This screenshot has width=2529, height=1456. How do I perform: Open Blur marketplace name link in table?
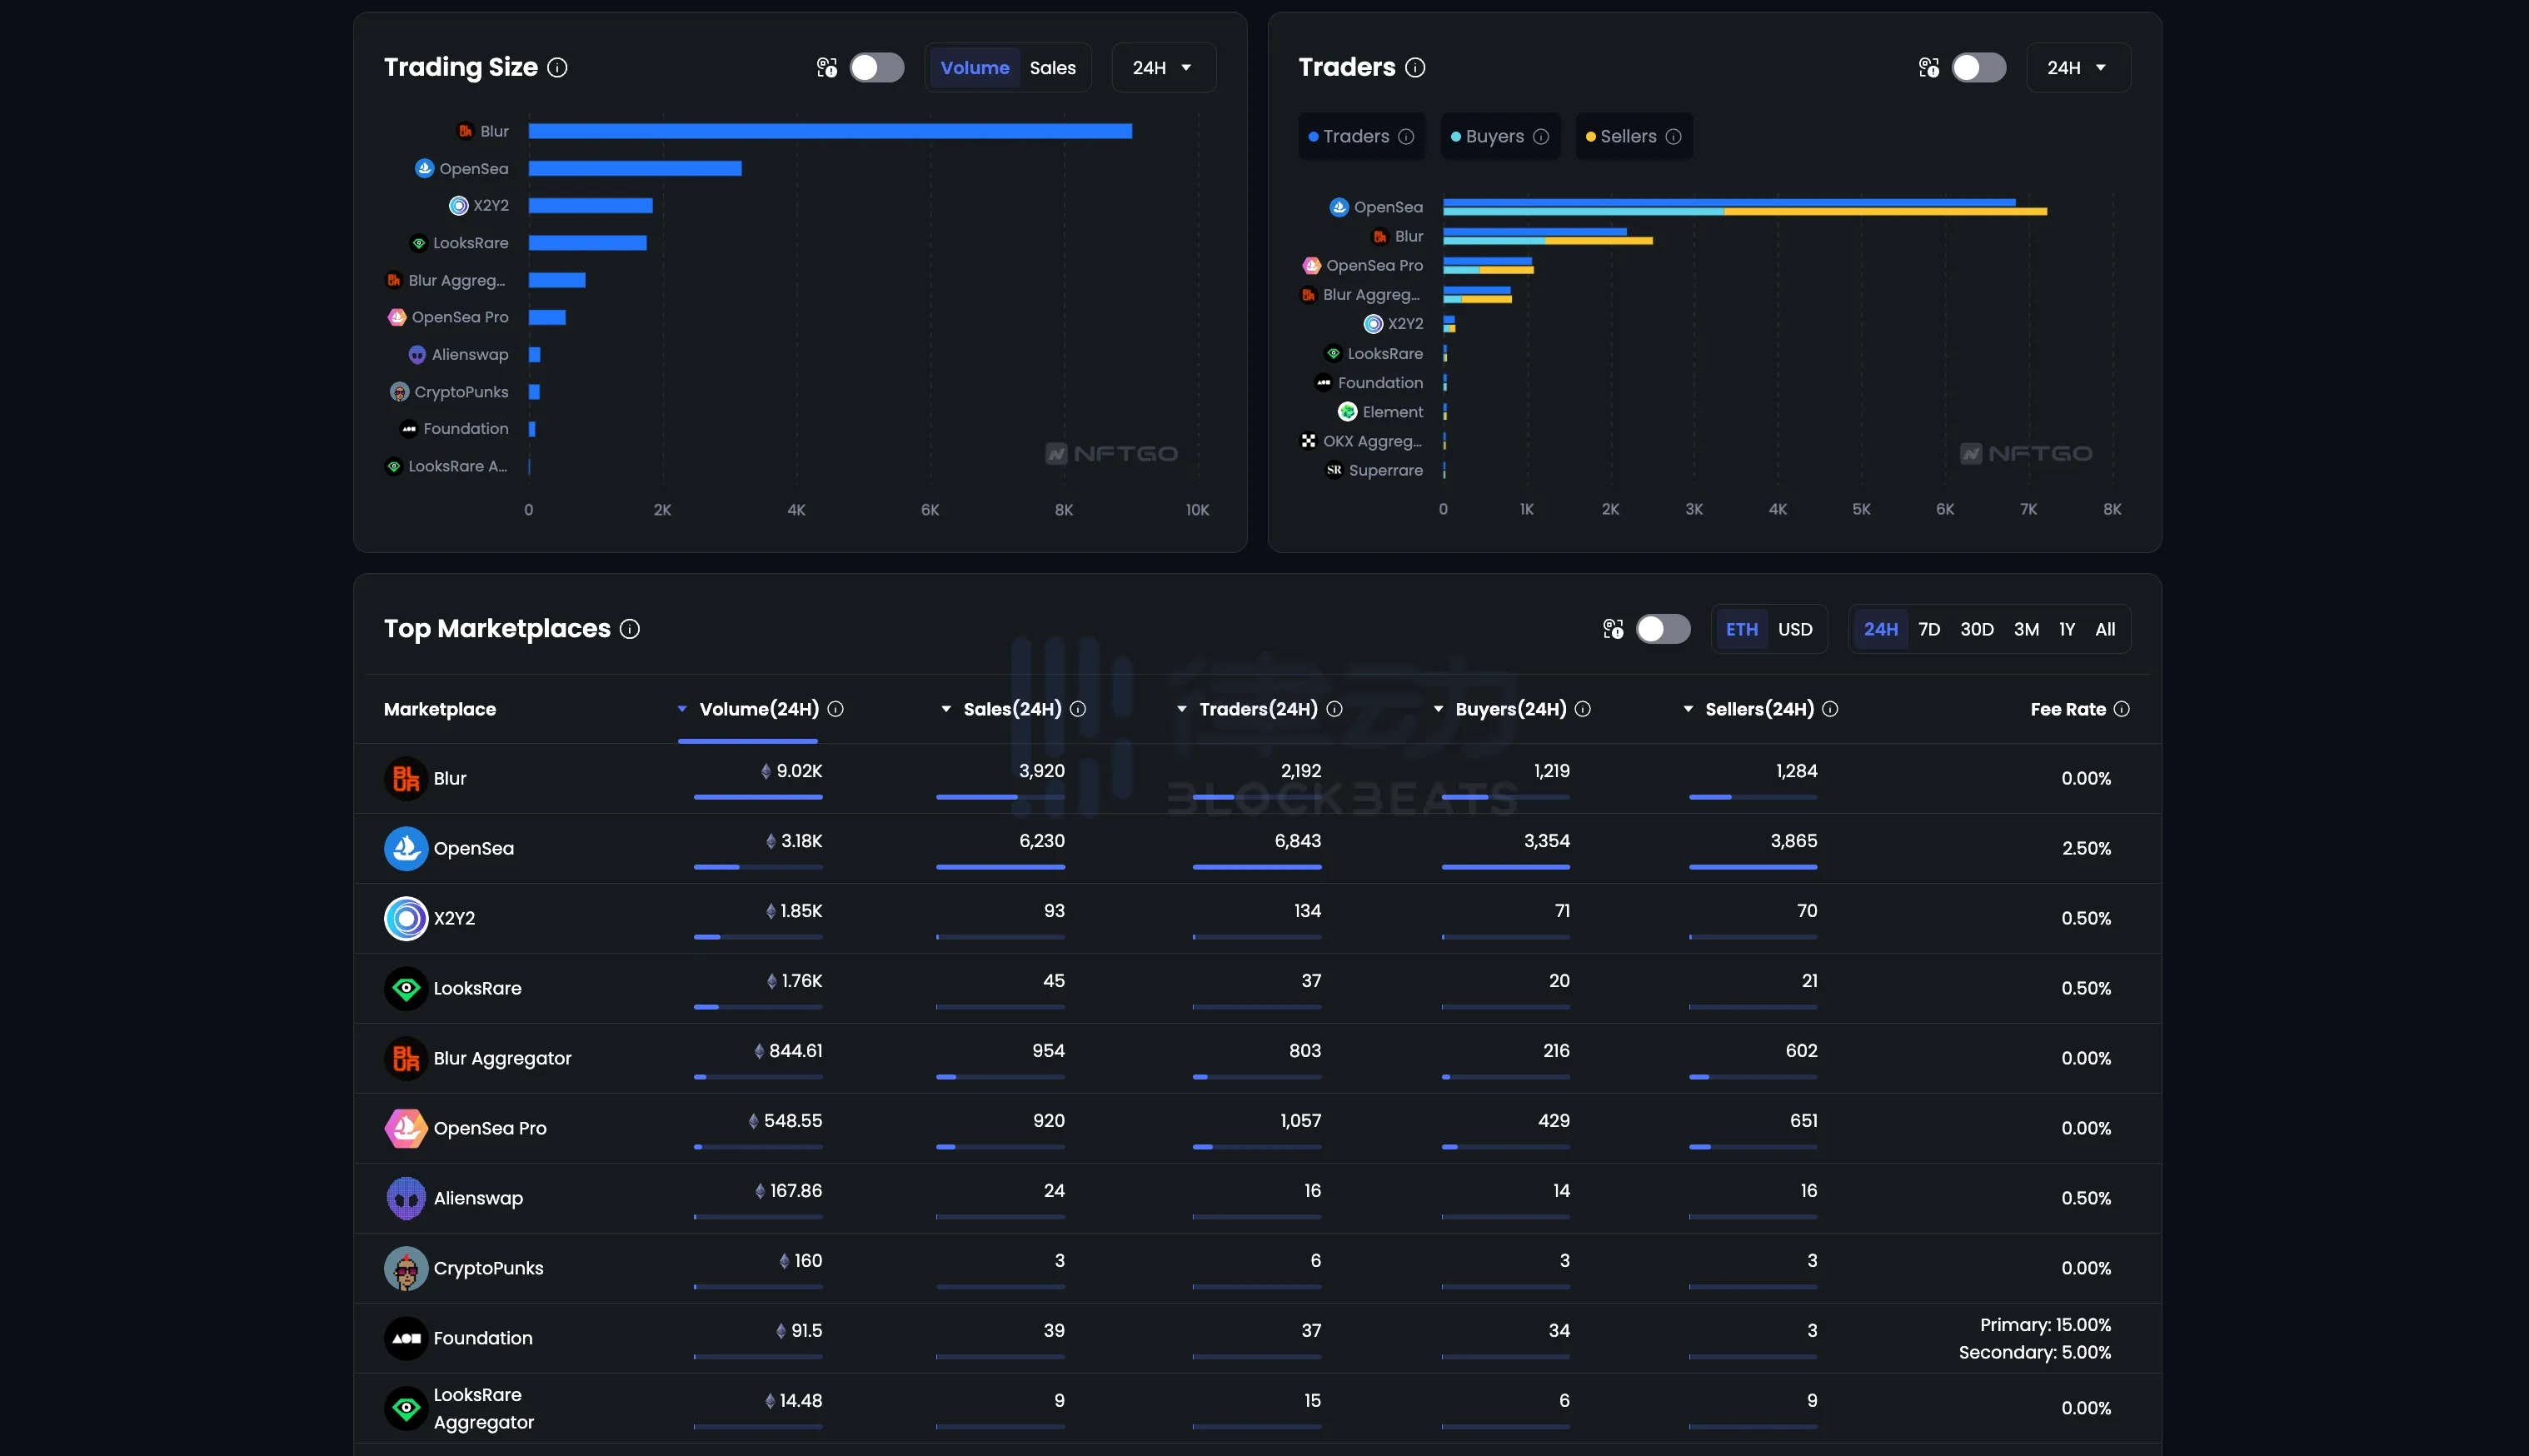pos(450,778)
